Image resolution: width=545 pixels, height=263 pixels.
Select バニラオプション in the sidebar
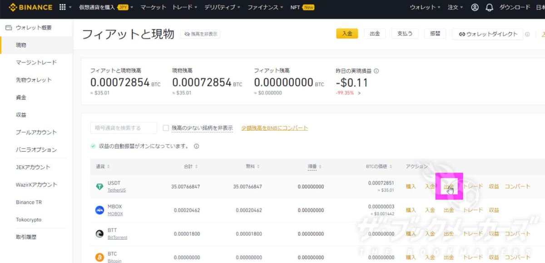point(36,149)
